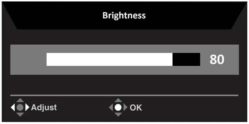Set brightness to minimum on the bar
The width and height of the screenshot is (249, 124).
coord(47,59)
